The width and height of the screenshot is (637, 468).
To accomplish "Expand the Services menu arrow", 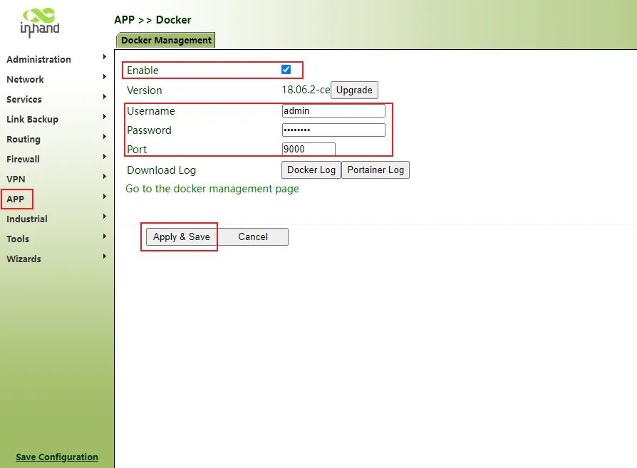I will click(x=105, y=97).
